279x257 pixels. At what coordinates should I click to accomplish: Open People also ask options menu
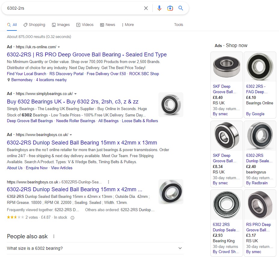[54, 236]
